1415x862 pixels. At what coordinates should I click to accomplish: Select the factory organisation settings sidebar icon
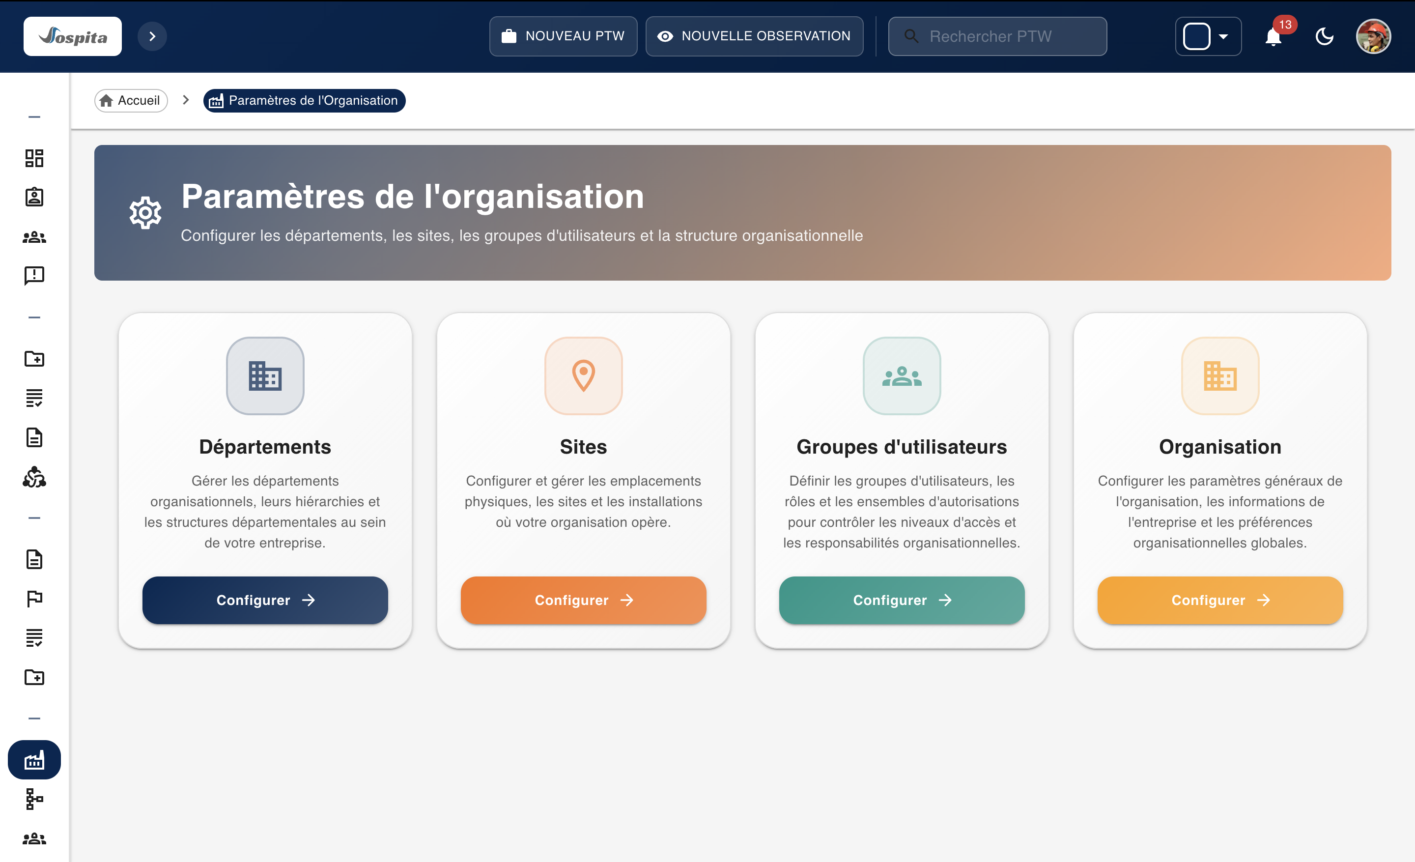pyautogui.click(x=34, y=760)
